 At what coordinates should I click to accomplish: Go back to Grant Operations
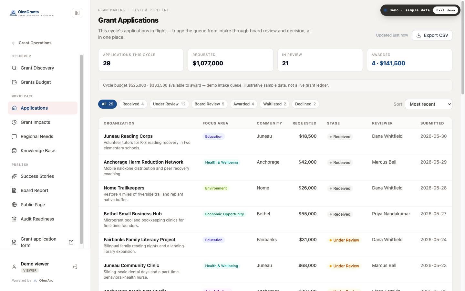pyautogui.click(x=32, y=43)
